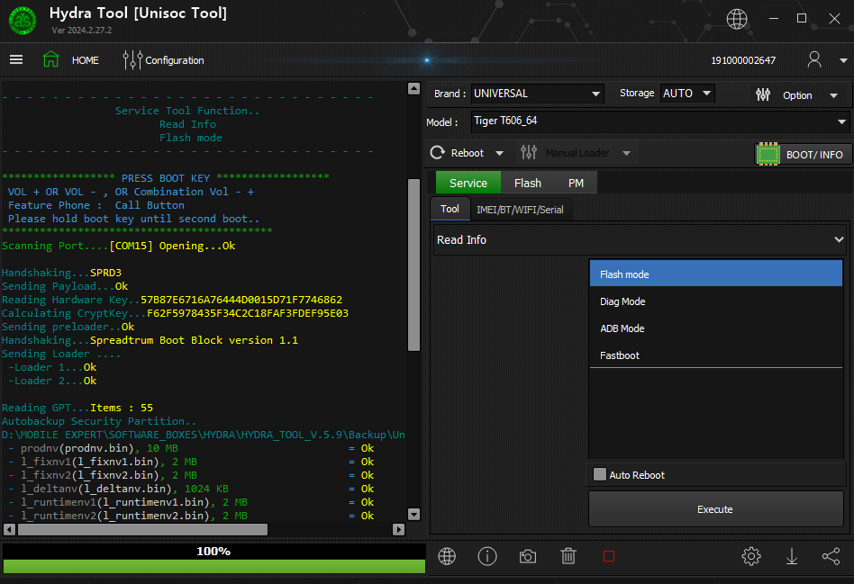Click the green HOME house icon

click(x=50, y=59)
